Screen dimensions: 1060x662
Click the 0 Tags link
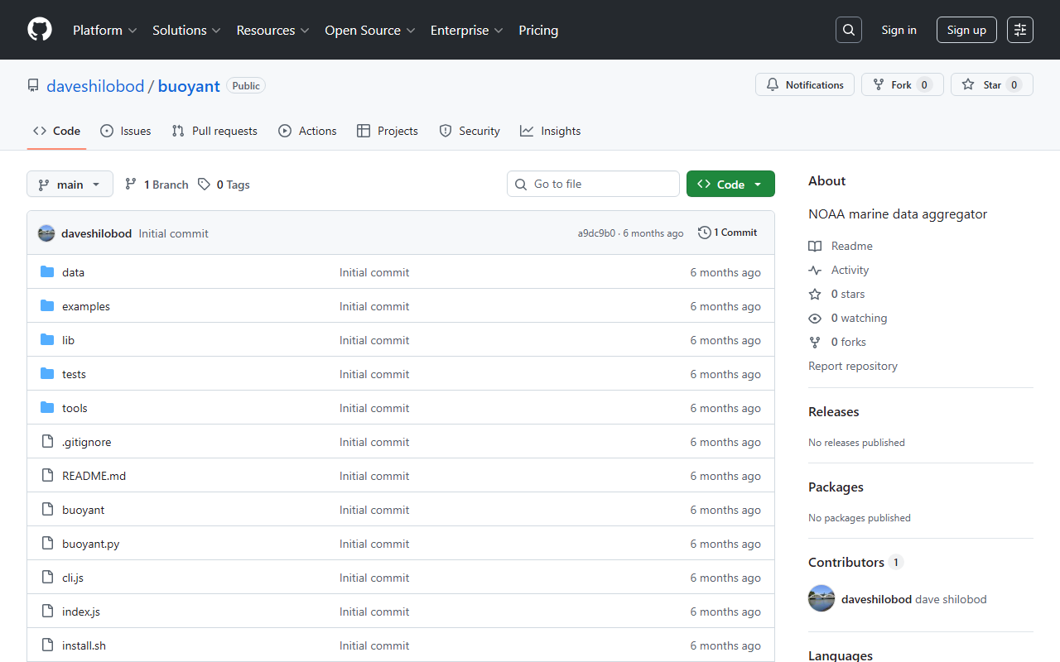pos(224,185)
